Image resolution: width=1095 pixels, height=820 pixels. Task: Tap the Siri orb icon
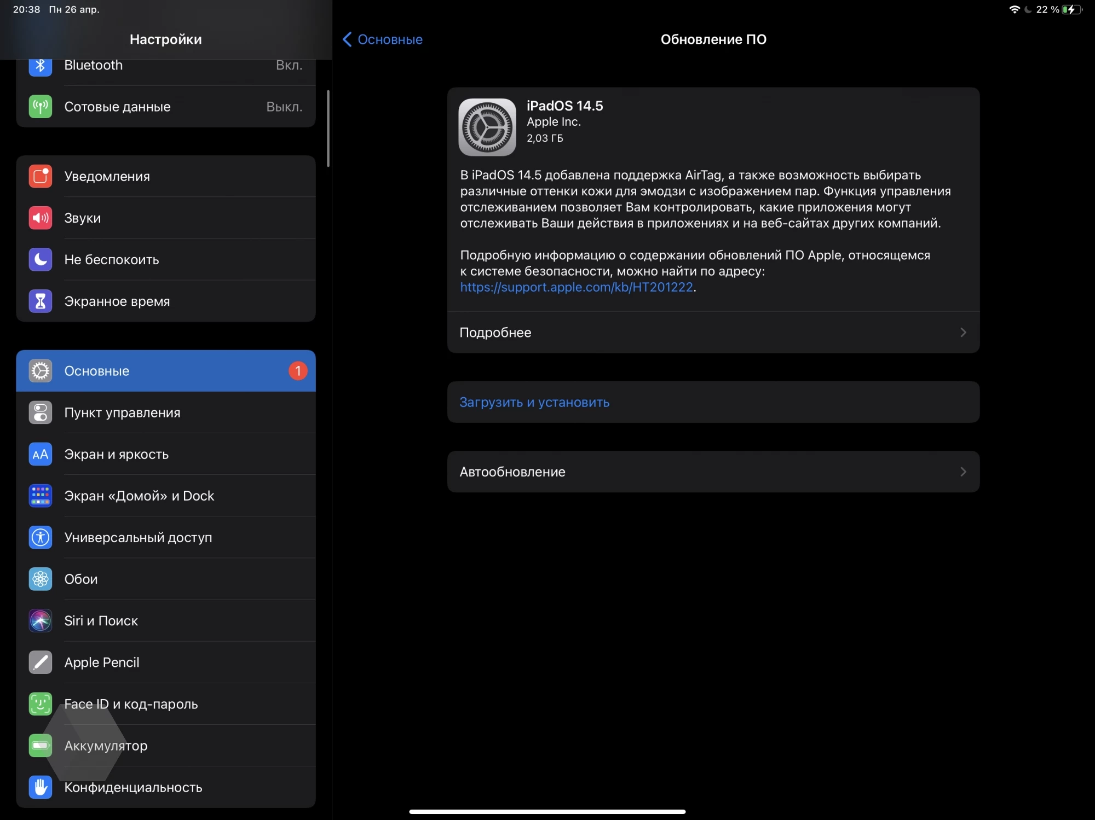(40, 620)
